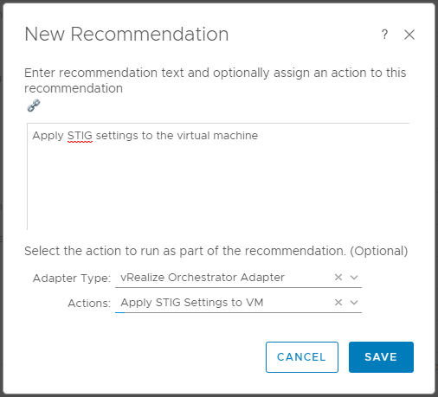Click empty space inside recommendation text box
438x397 pixels.
218,188
